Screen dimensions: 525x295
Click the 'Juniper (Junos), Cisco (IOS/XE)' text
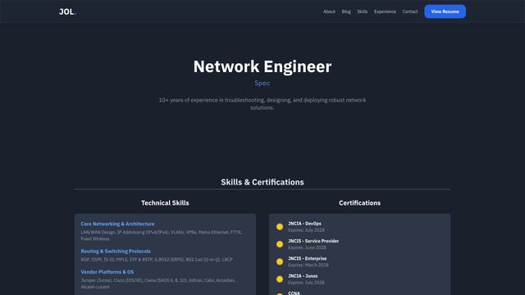click(158, 284)
